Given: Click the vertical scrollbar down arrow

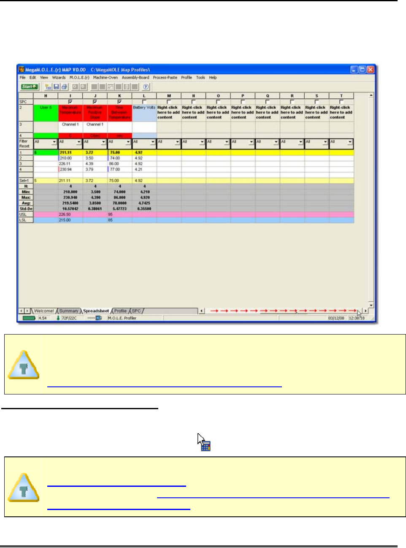Looking at the screenshot, I should pyautogui.click(x=371, y=305).
